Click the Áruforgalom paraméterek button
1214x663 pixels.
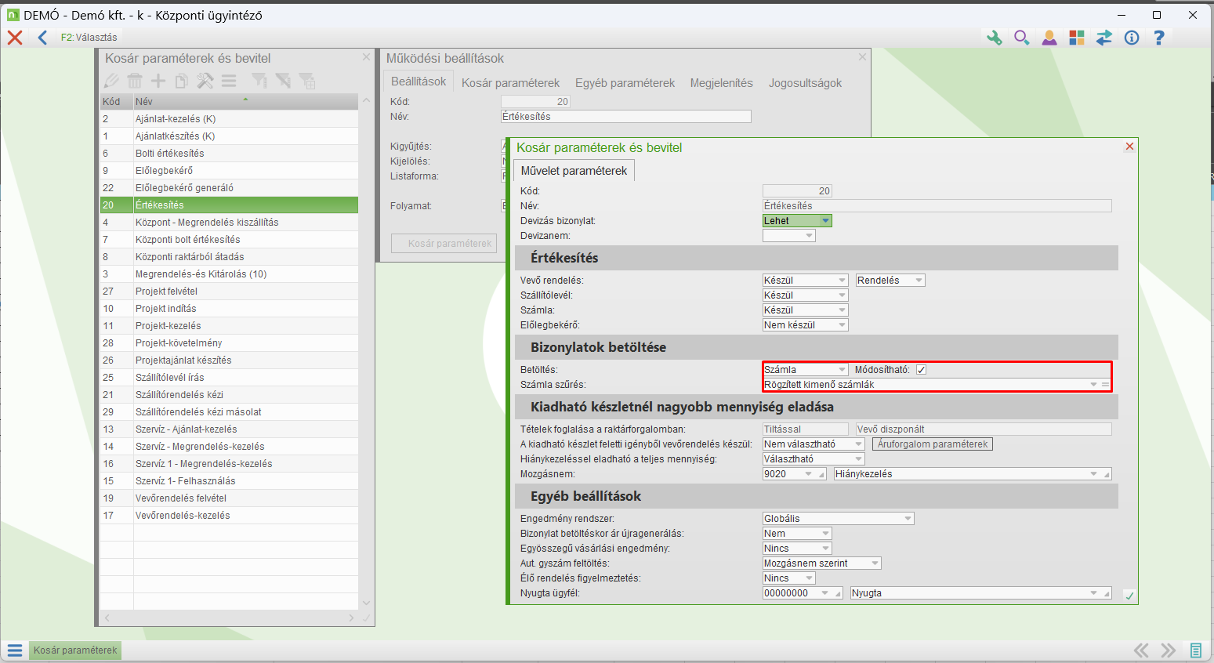pos(932,444)
